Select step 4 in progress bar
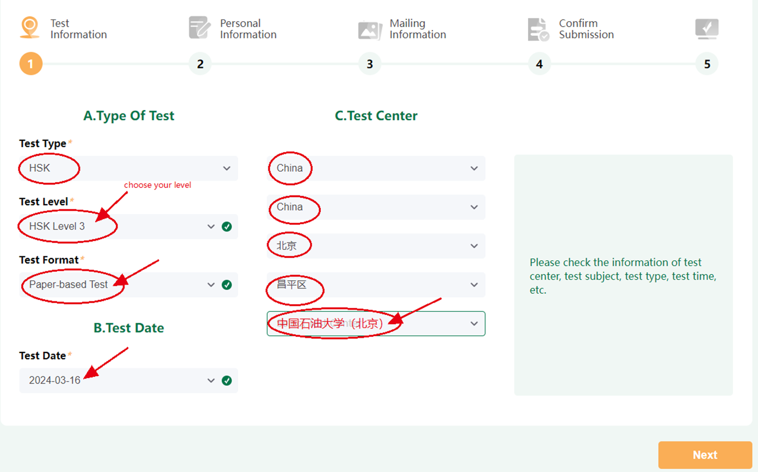 click(x=539, y=64)
